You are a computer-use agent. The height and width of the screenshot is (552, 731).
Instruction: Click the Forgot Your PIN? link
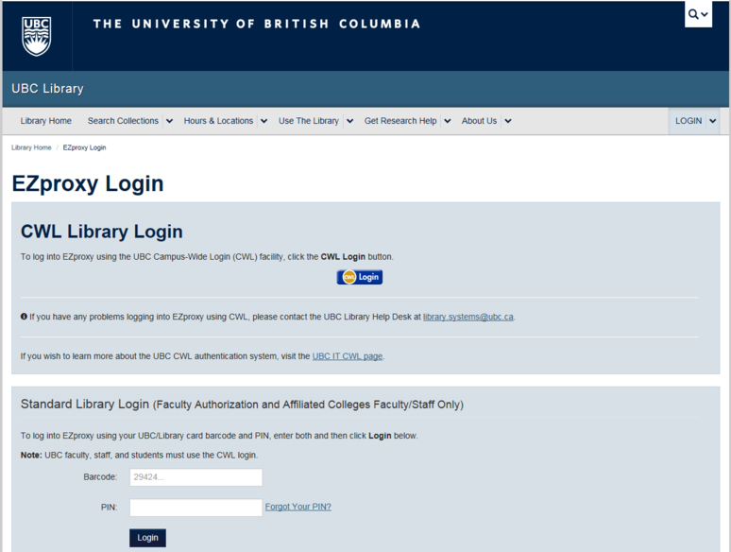point(297,507)
